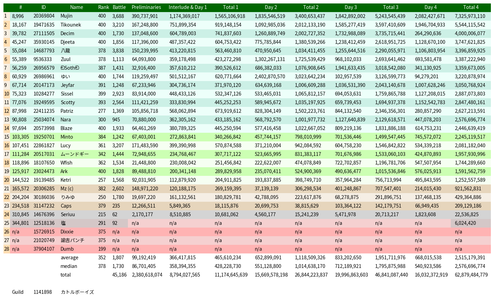Click the "Total 2" column header
The width and height of the screenshot is (494, 300).
[311, 7]
